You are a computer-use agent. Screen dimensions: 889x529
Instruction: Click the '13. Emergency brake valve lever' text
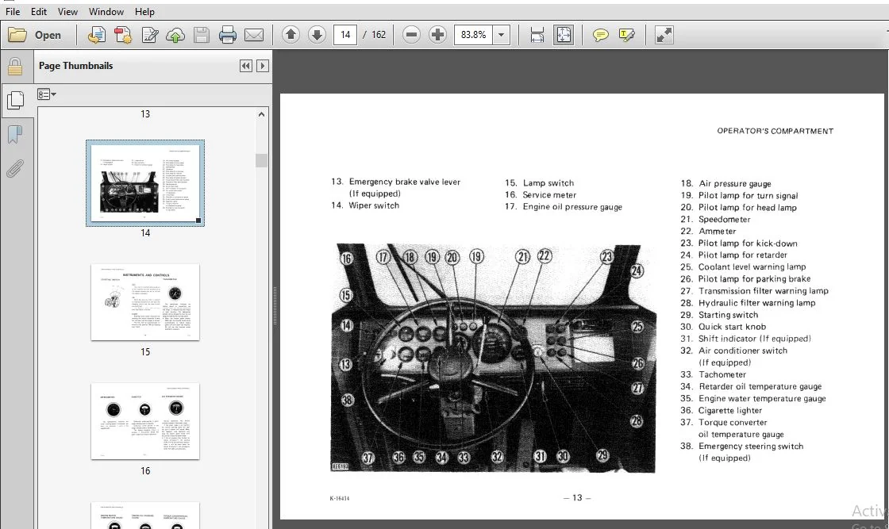[396, 182]
